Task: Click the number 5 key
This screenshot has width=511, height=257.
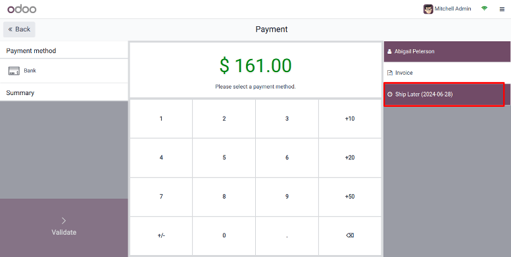Action: tap(224, 157)
